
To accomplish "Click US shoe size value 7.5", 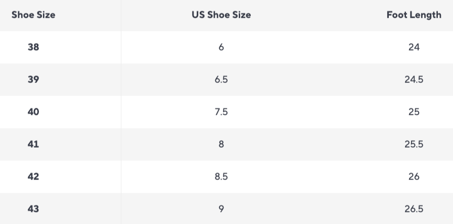I will coord(221,112).
